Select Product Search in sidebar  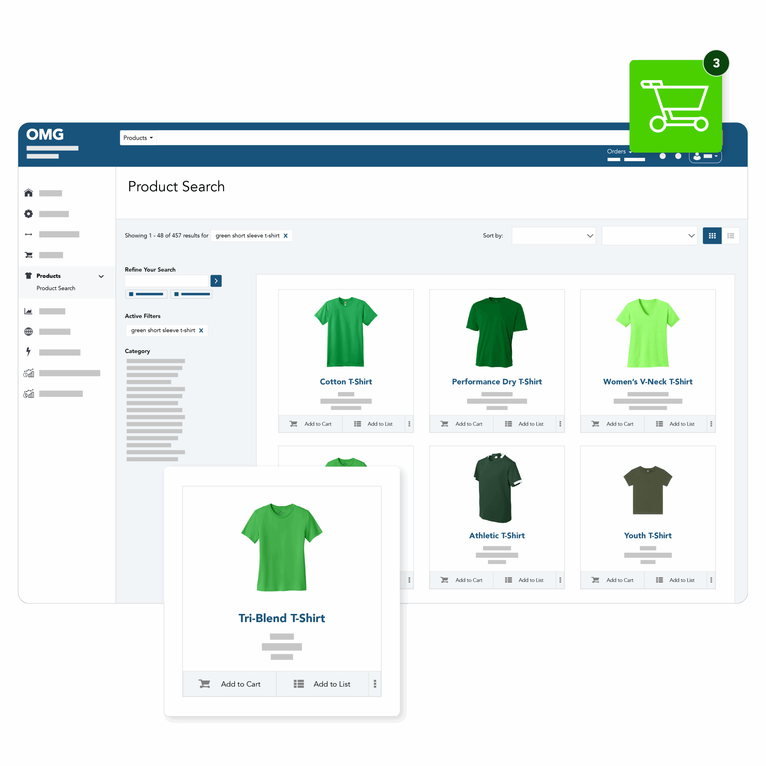(x=56, y=288)
